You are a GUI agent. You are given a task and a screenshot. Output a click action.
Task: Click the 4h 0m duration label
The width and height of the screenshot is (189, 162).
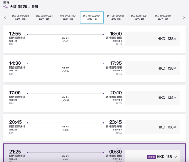coord(66,127)
